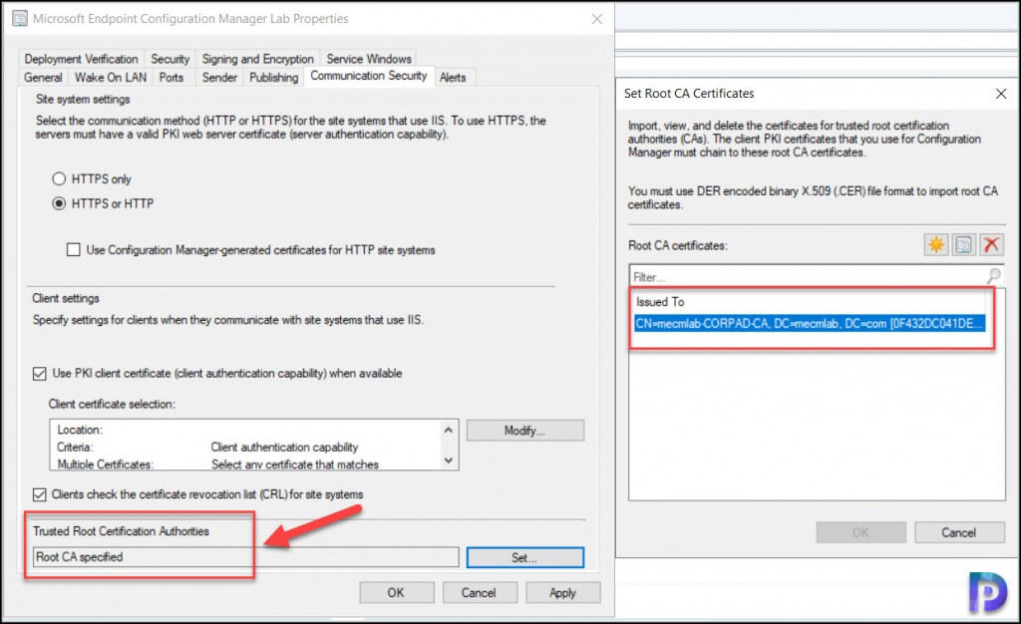Image resolution: width=1021 pixels, height=624 pixels.
Task: Toggle Use PKI client certificate checkbox
Action: pos(40,374)
